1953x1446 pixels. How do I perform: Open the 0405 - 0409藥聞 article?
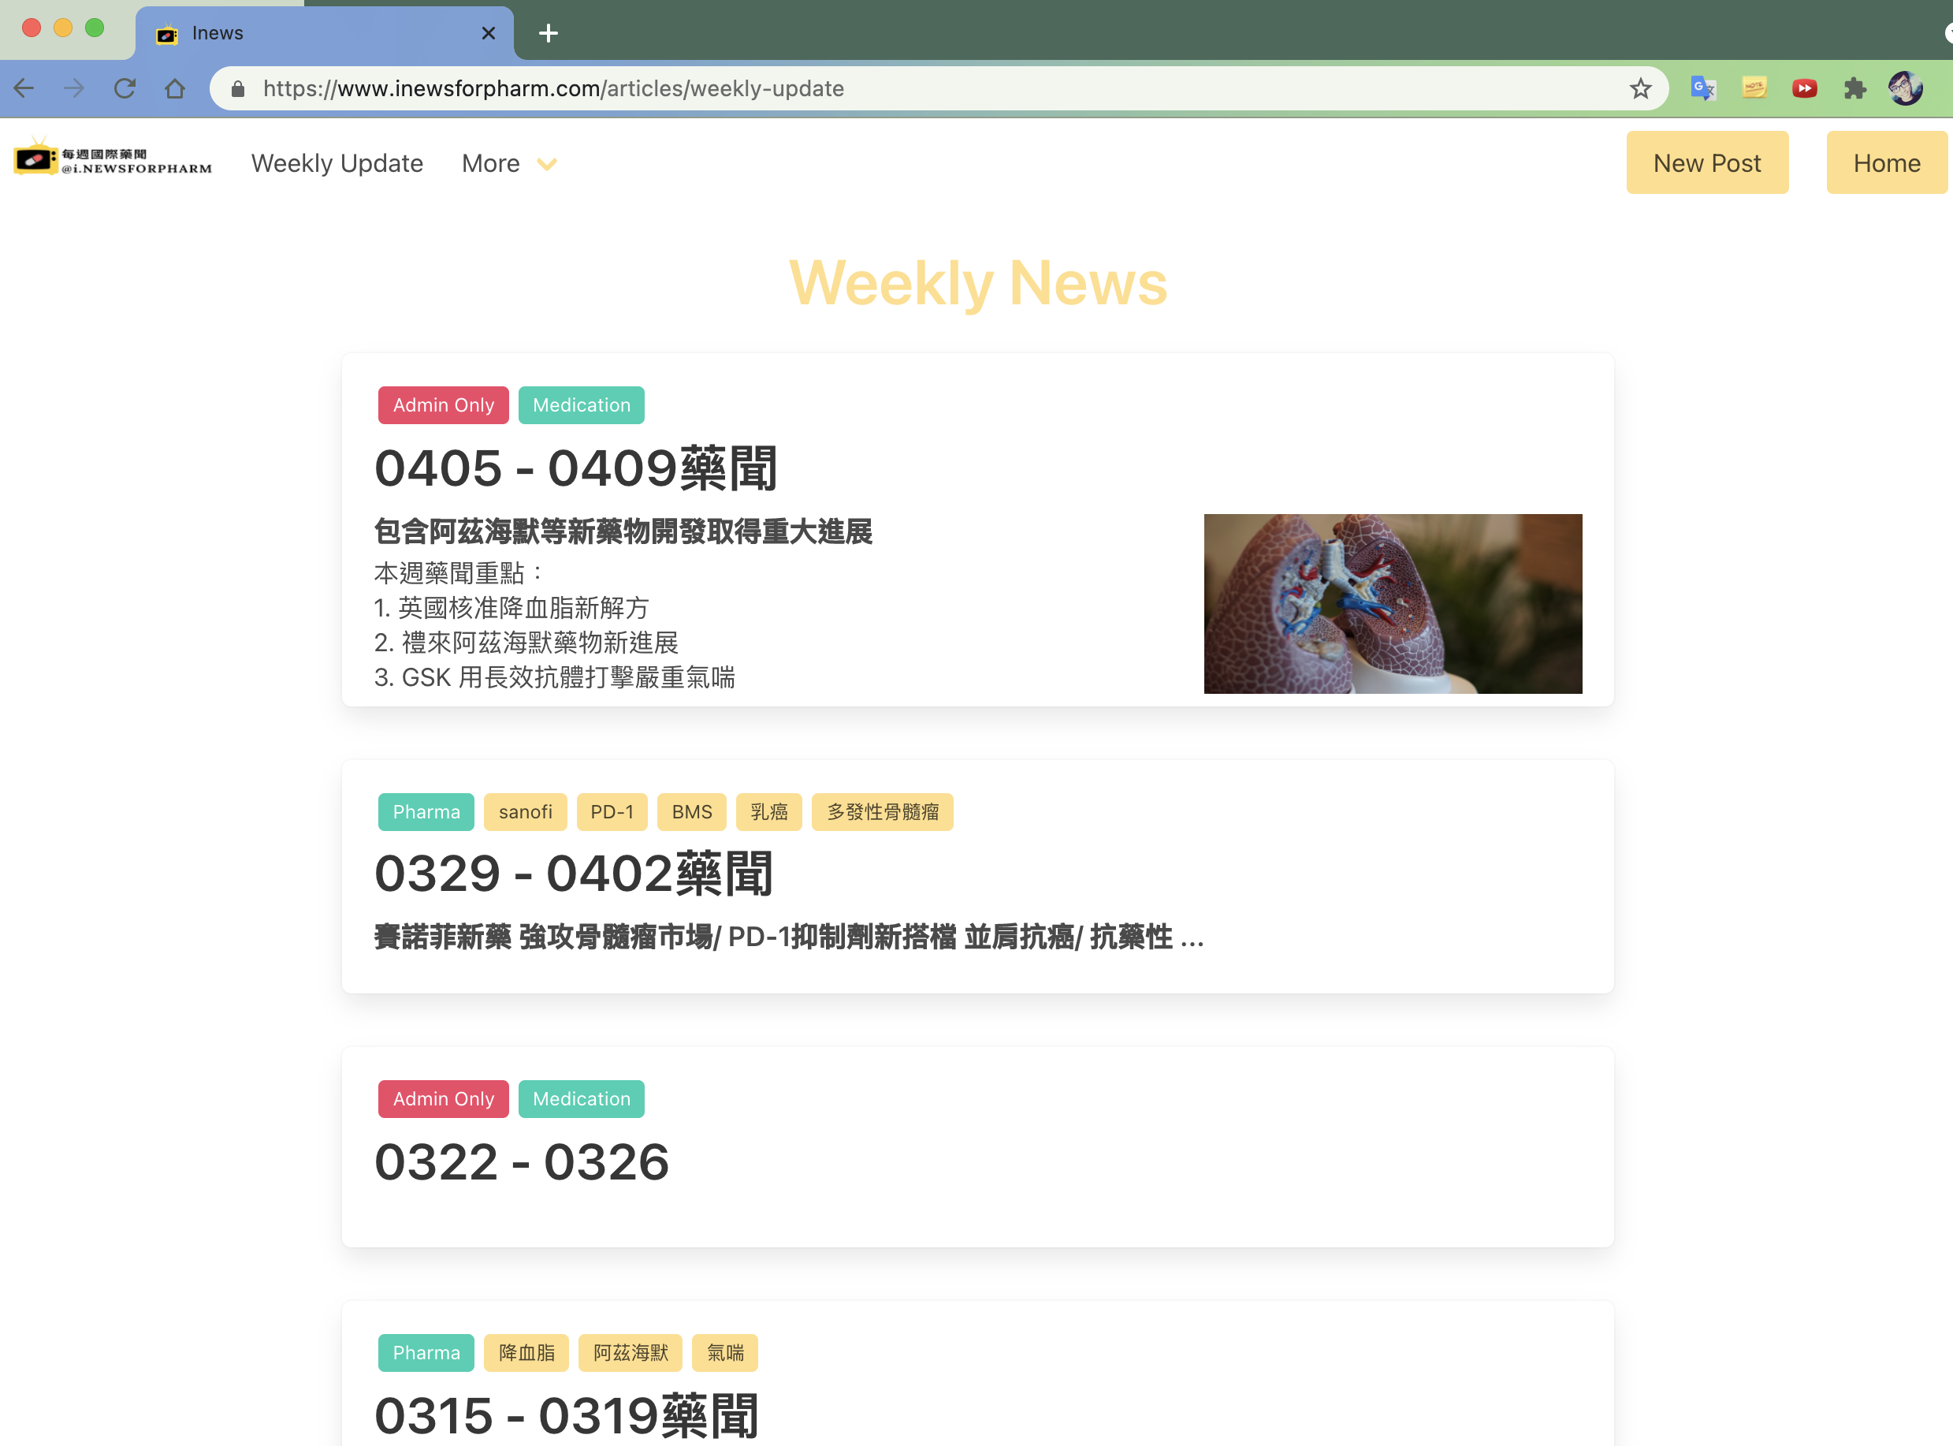click(576, 468)
